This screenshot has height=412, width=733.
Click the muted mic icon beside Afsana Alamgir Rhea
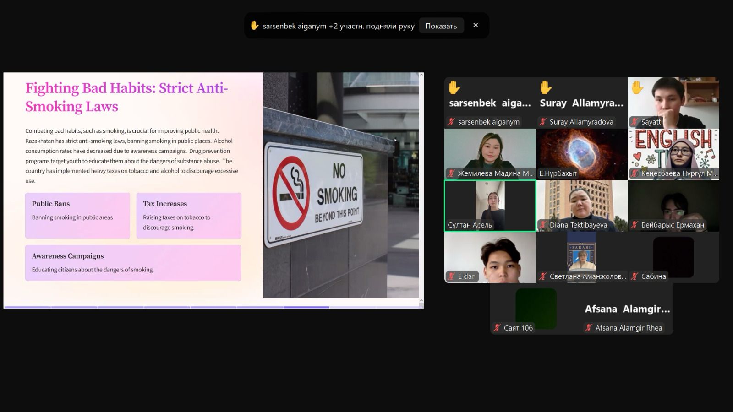coord(589,328)
